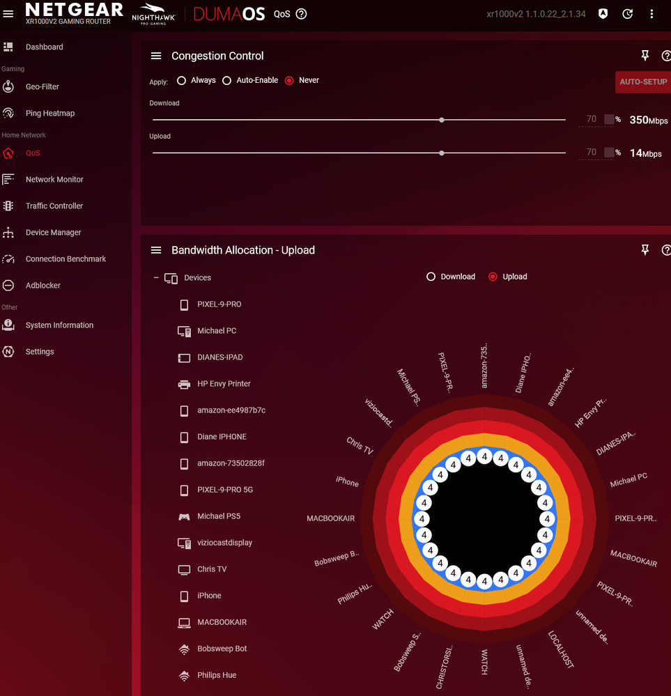Click the Geo-Filter icon in sidebar
The width and height of the screenshot is (671, 696).
tap(8, 86)
